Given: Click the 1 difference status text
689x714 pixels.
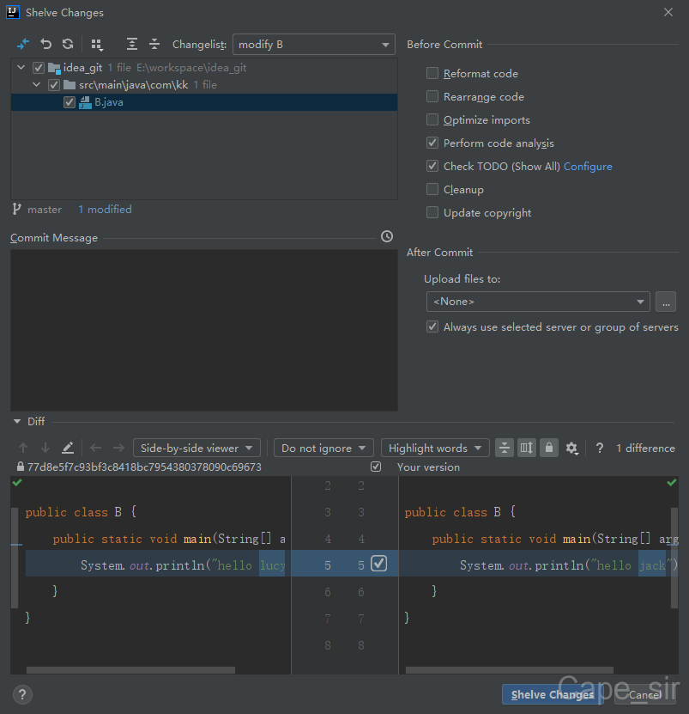Looking at the screenshot, I should (645, 448).
